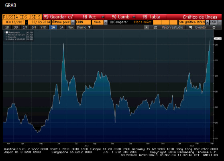Collapse toolbar with the double-arrow icon

pyautogui.click(x=146, y=27)
